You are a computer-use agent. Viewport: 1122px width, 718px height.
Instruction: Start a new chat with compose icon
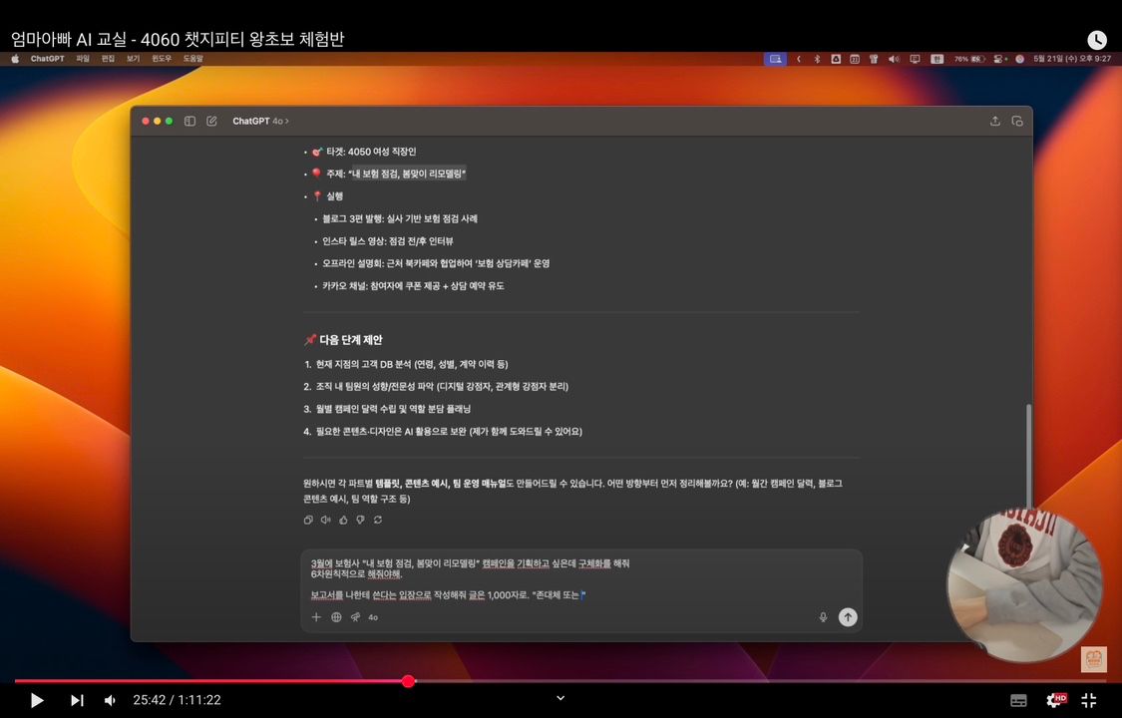[211, 121]
